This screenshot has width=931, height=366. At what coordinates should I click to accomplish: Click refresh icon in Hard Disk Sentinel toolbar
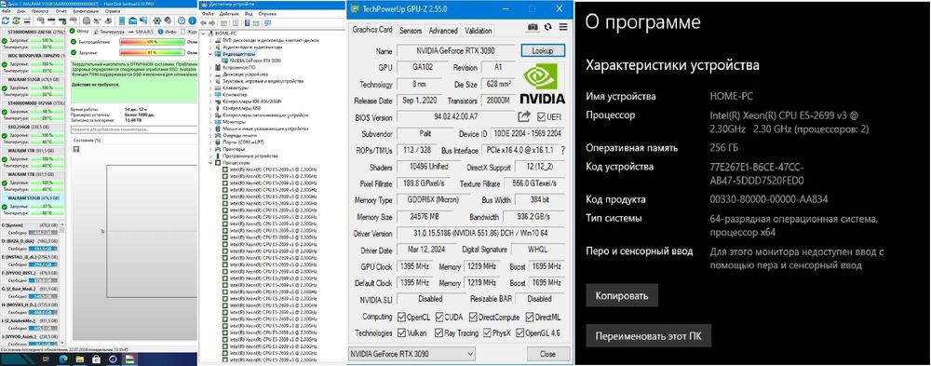6,20
